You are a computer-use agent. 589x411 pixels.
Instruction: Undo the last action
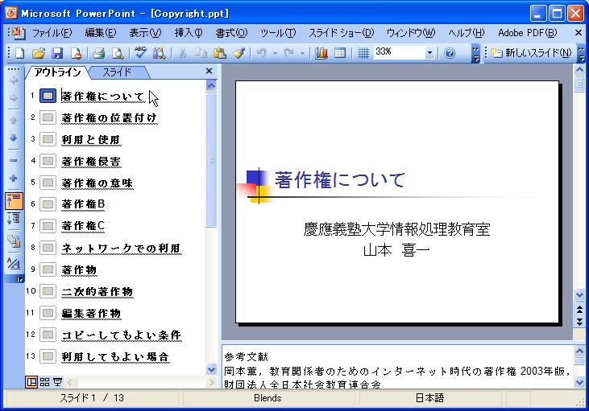(262, 53)
